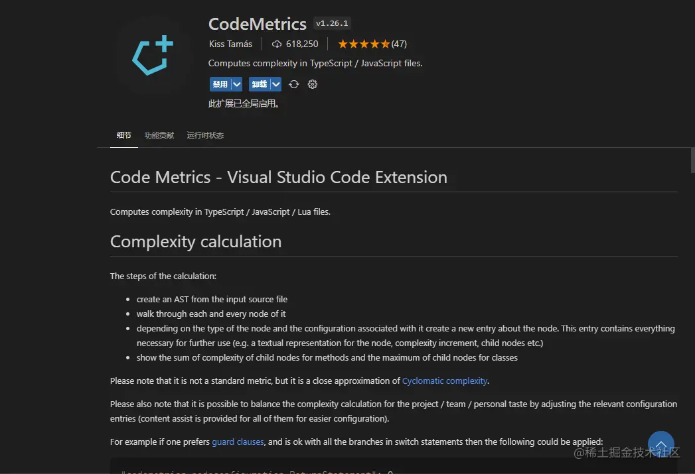This screenshot has height=474, width=695.
Task: Click the star rating icons
Action: (x=364, y=44)
